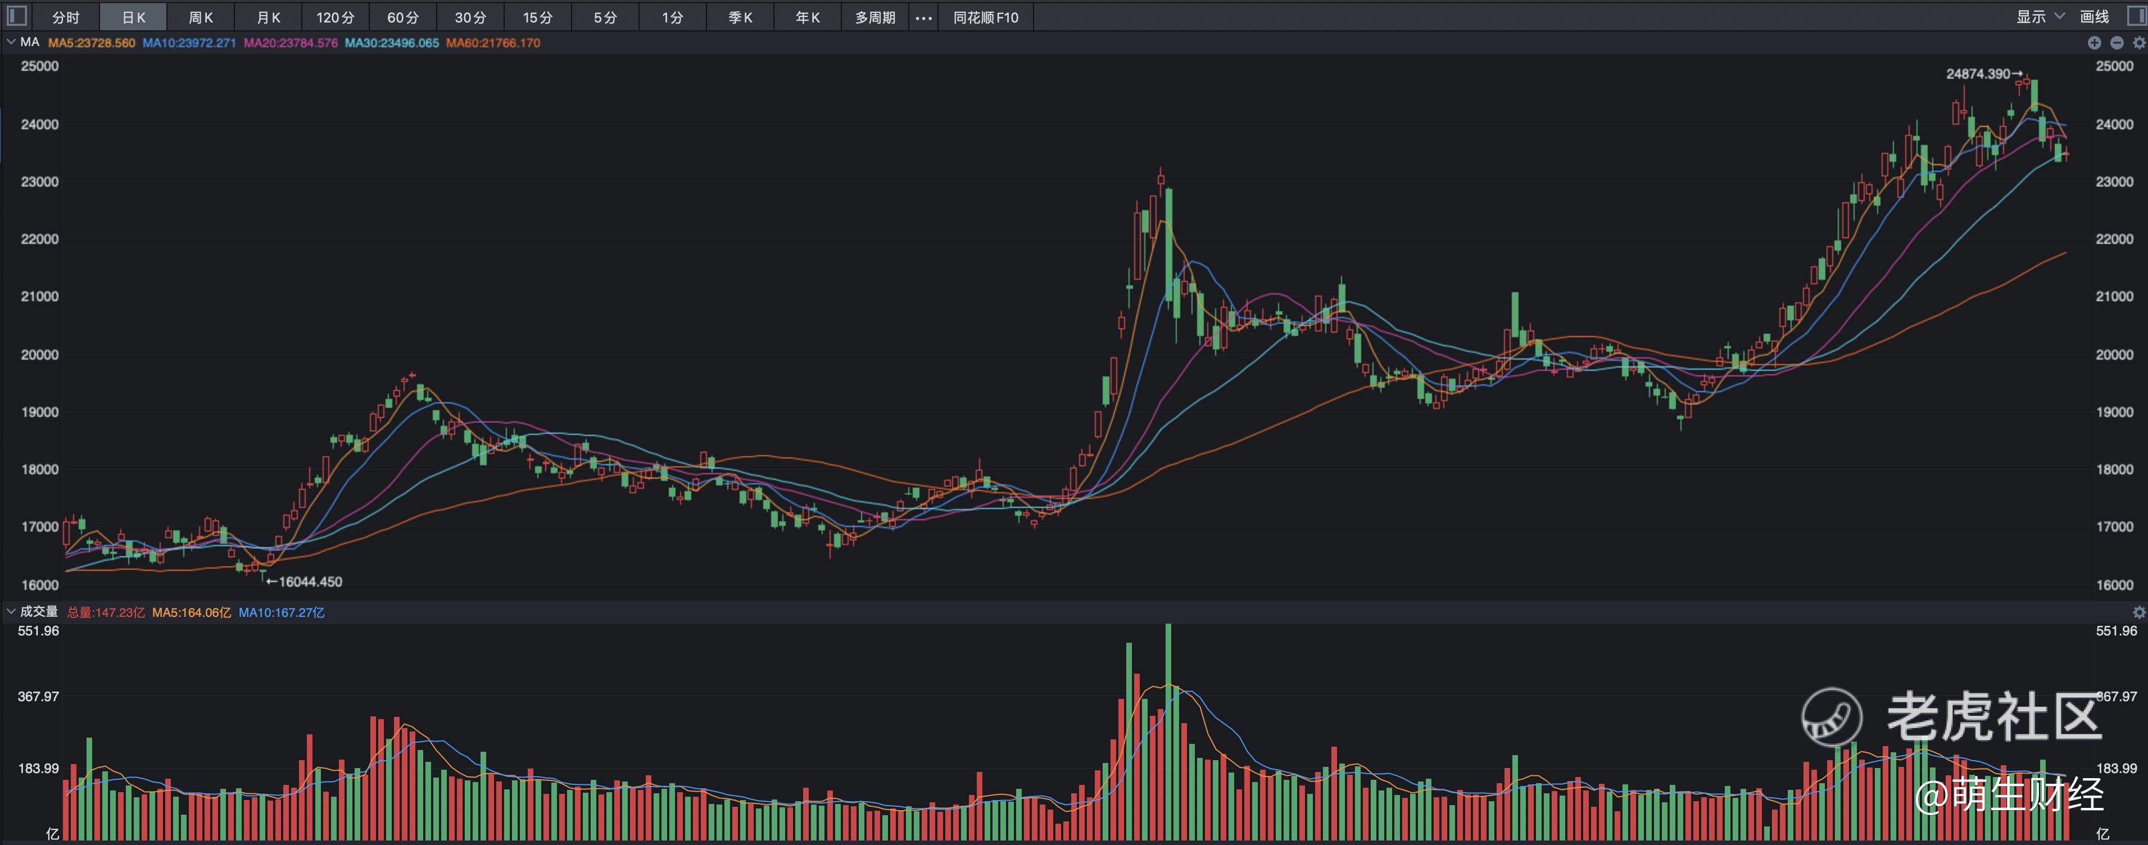Open the three-dots more periods menu
Viewport: 2148px width, 845px height.
[x=923, y=17]
